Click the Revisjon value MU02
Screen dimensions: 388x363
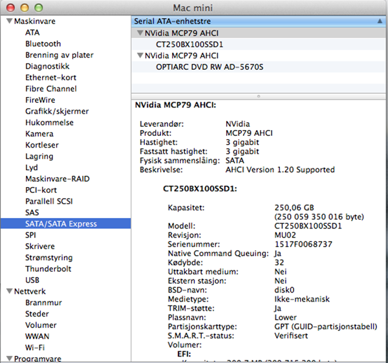coord(285,236)
